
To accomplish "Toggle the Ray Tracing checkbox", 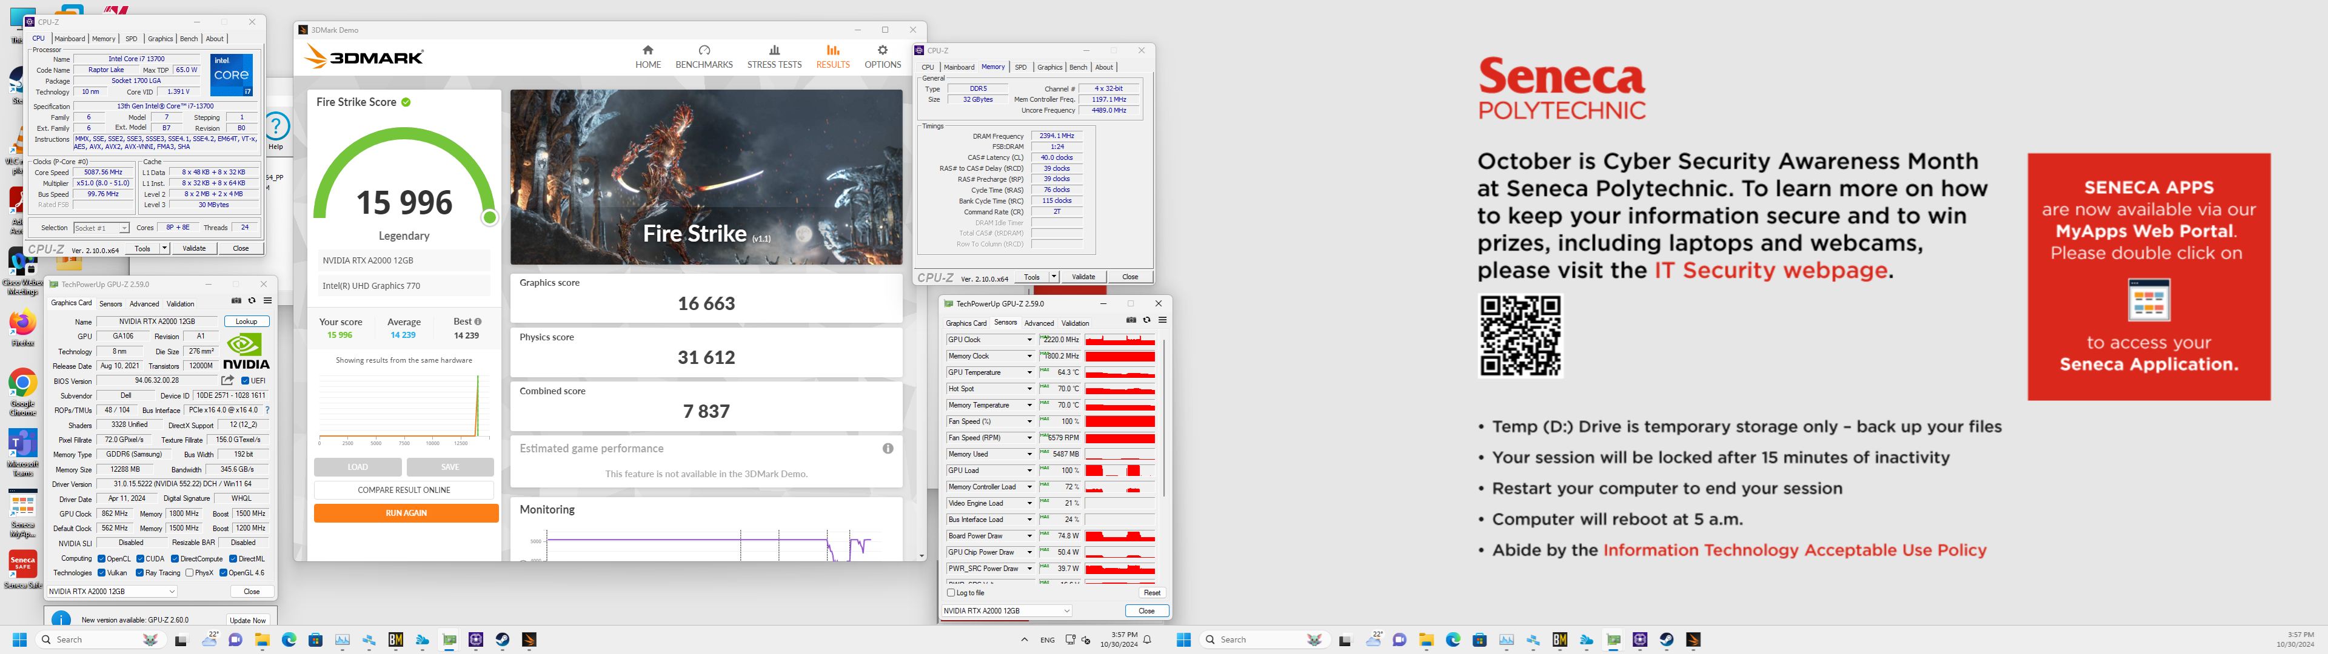I will coord(140,573).
